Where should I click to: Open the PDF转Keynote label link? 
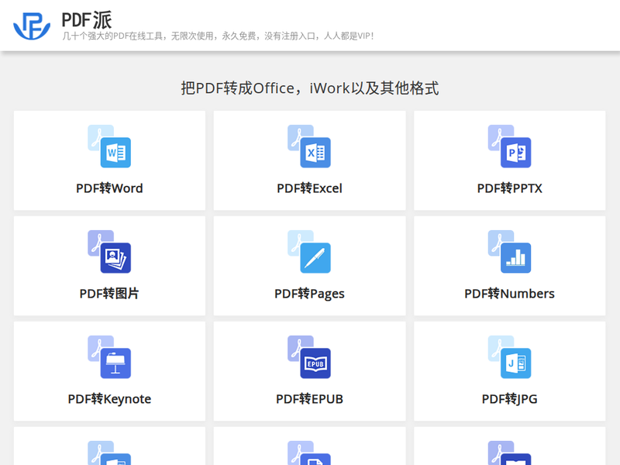click(x=109, y=399)
